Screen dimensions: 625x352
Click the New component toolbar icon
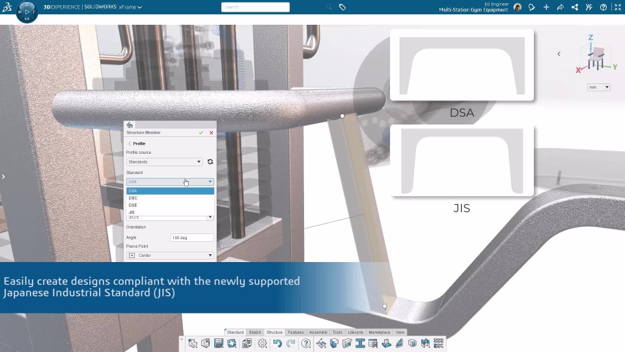[x=193, y=344]
